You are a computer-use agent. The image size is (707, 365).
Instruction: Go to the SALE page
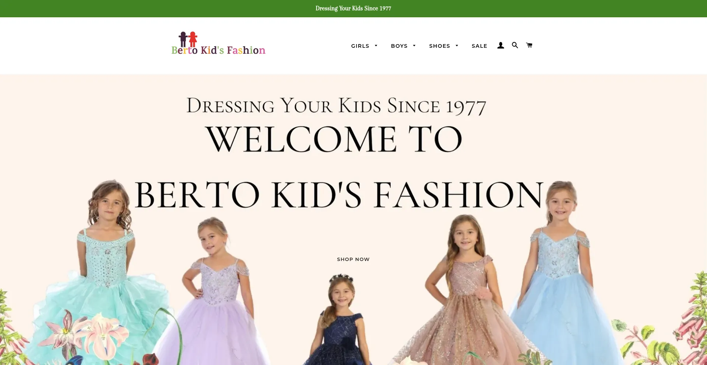(x=479, y=46)
